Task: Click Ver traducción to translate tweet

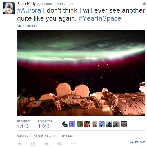Action: pyautogui.click(x=27, y=26)
